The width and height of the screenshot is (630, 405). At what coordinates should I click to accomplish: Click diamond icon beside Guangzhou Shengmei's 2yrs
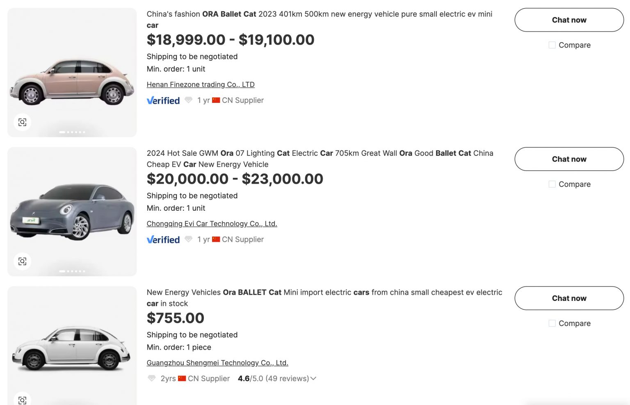click(x=152, y=378)
